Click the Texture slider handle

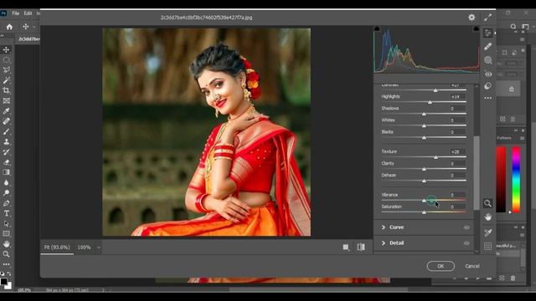pos(435,157)
